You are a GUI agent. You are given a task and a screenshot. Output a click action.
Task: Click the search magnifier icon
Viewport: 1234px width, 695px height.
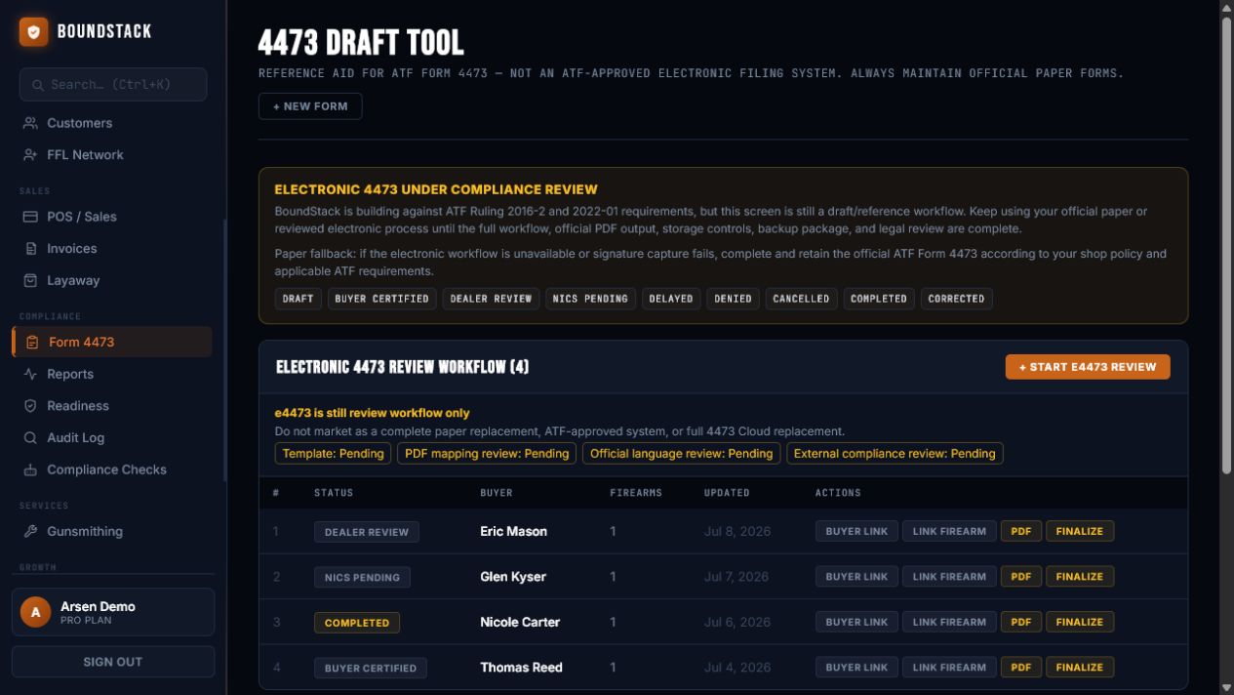point(38,85)
